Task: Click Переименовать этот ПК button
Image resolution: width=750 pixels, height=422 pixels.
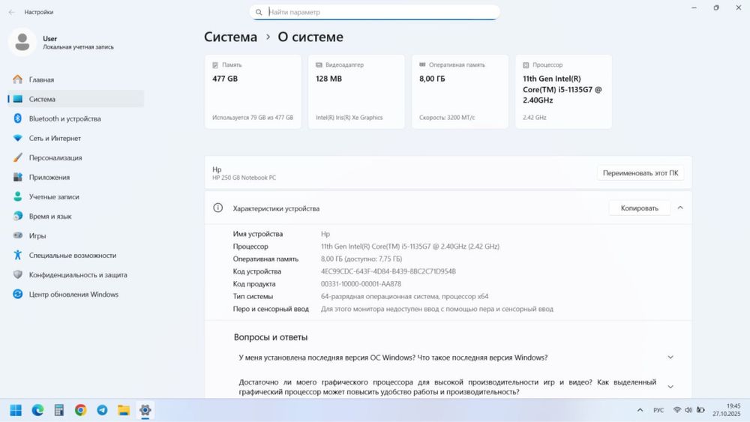Action: [640, 173]
